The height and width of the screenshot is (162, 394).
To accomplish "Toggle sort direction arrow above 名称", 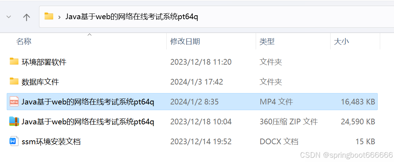I will (89, 35).
